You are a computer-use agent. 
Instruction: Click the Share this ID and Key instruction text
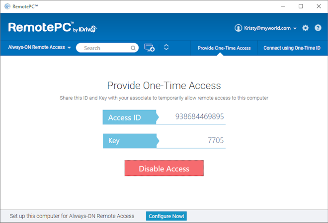164,98
